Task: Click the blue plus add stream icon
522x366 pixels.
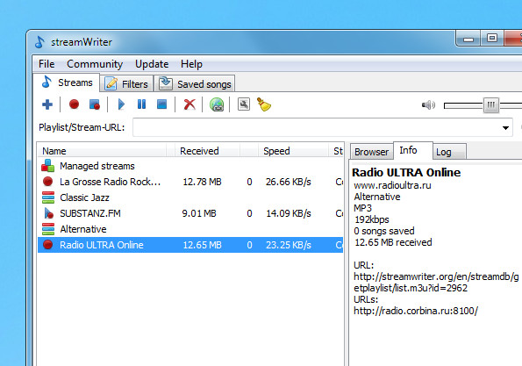Action: click(47, 104)
